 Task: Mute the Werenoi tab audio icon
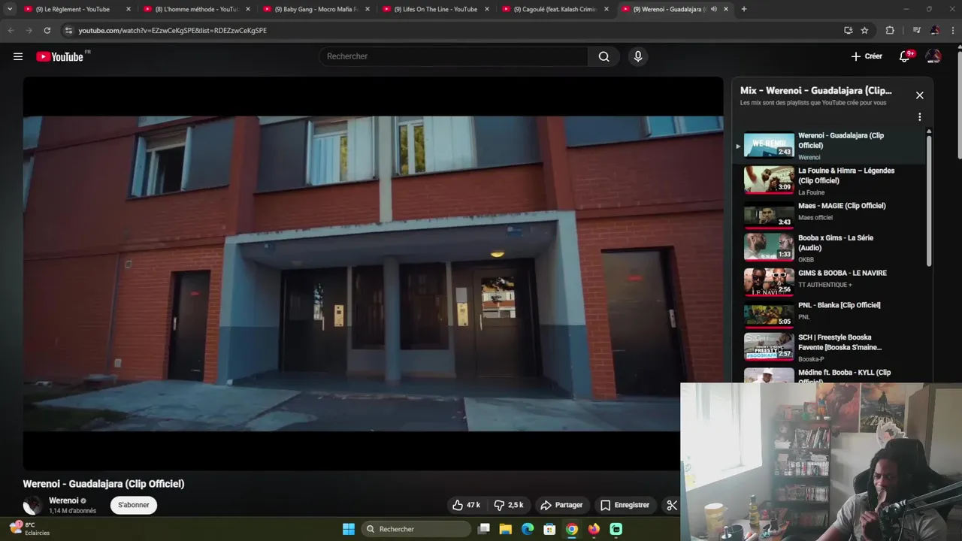(713, 9)
